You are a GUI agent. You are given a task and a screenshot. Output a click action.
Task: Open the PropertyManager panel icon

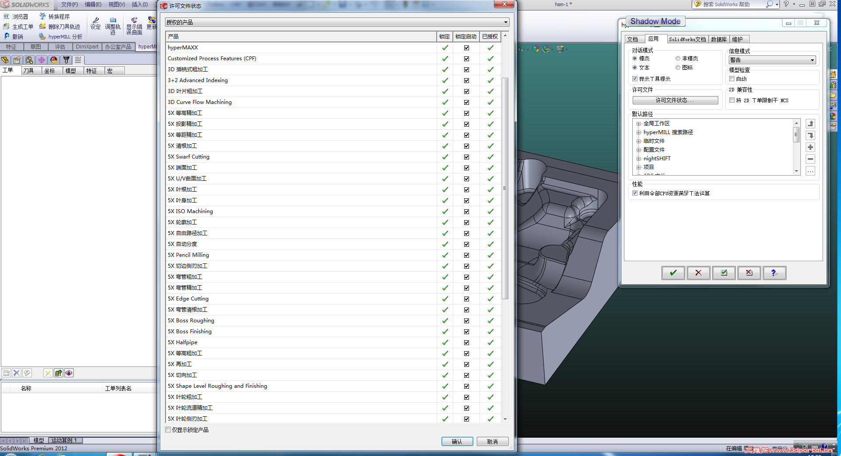[17, 60]
